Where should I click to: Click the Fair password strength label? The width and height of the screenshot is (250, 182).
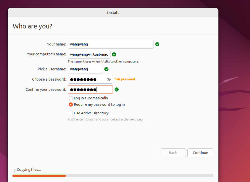125,79
